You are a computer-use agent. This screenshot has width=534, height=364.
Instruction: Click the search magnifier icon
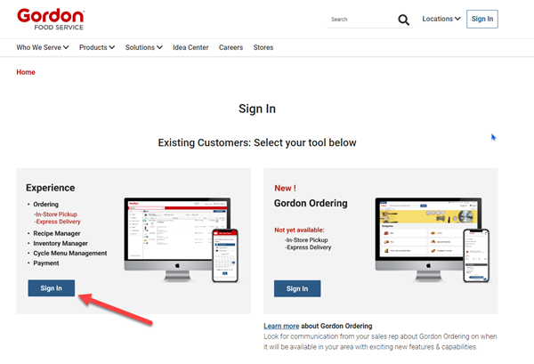pos(403,20)
